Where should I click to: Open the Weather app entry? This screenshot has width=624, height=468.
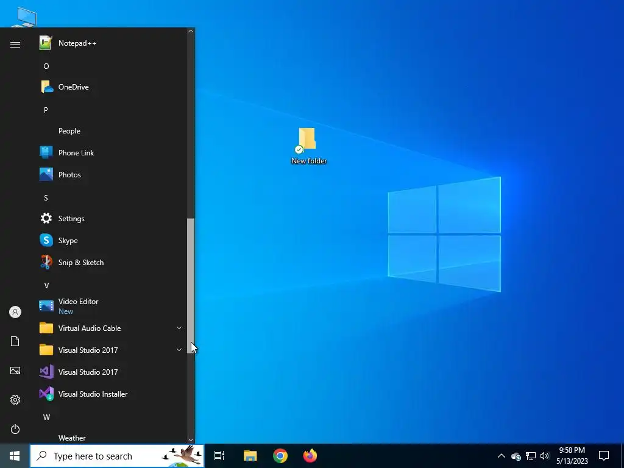point(112,438)
